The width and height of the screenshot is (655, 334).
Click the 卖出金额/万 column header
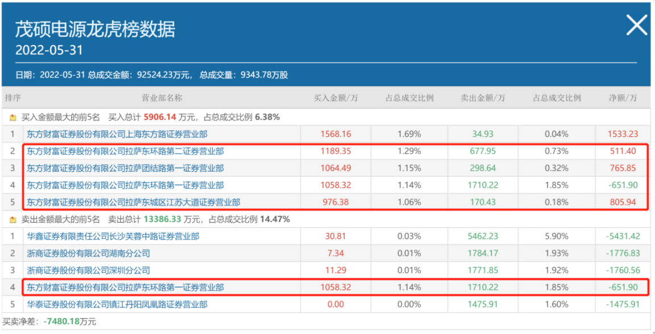(x=483, y=98)
